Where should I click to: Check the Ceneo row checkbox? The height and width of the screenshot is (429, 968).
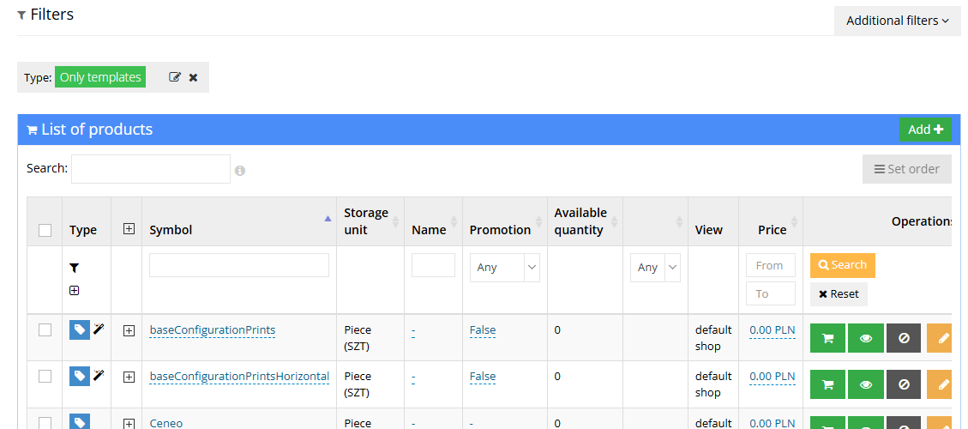pos(45,423)
